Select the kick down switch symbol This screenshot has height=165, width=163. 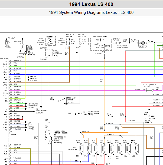(23, 49)
